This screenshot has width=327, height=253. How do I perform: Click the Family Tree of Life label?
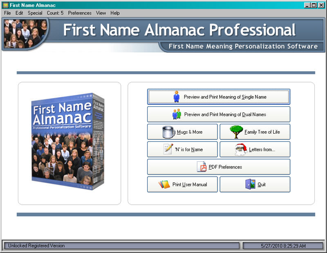(262, 132)
